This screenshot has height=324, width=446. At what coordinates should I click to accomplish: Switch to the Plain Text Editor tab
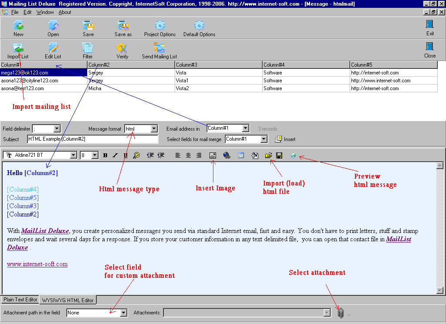[20, 300]
